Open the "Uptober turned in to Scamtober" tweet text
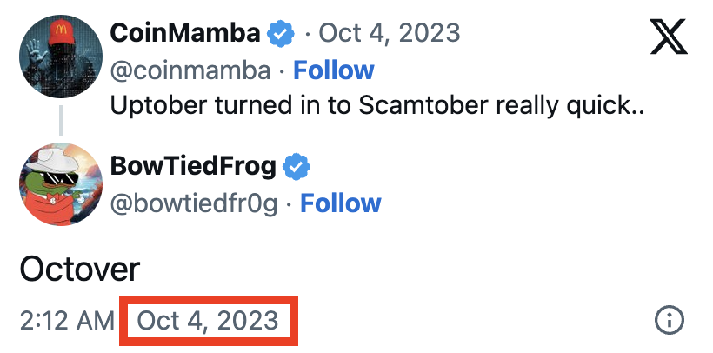This screenshot has height=353, width=713. click(x=376, y=107)
